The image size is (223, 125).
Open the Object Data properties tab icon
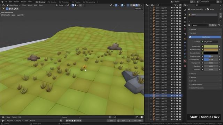click(x=185, y=57)
